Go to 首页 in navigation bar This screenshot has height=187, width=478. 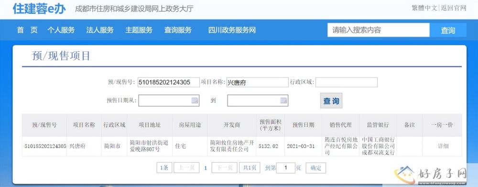pyautogui.click(x=27, y=30)
